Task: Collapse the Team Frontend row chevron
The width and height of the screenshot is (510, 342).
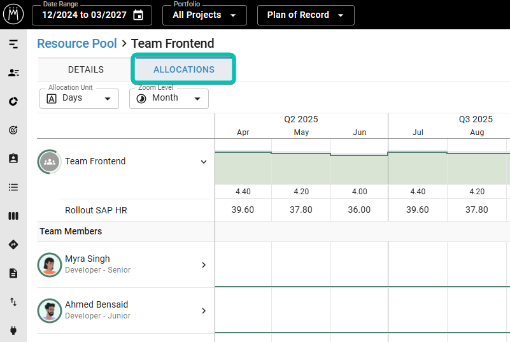Action: [204, 162]
